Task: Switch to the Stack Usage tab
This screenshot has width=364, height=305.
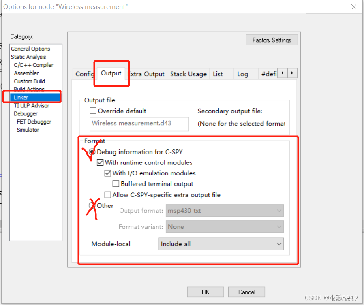Action: 188,74
